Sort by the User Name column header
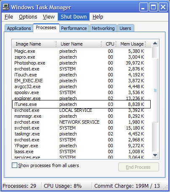The width and height of the screenshot is (170, 192). pyautogui.click(x=79, y=44)
